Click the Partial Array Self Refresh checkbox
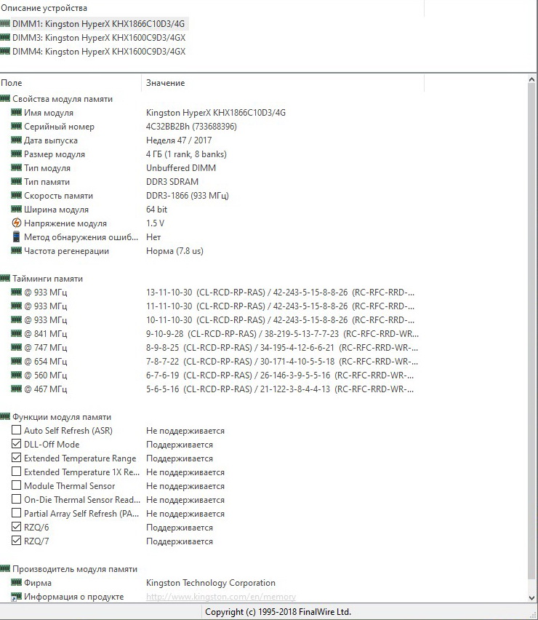This screenshot has width=538, height=620. click(16, 513)
